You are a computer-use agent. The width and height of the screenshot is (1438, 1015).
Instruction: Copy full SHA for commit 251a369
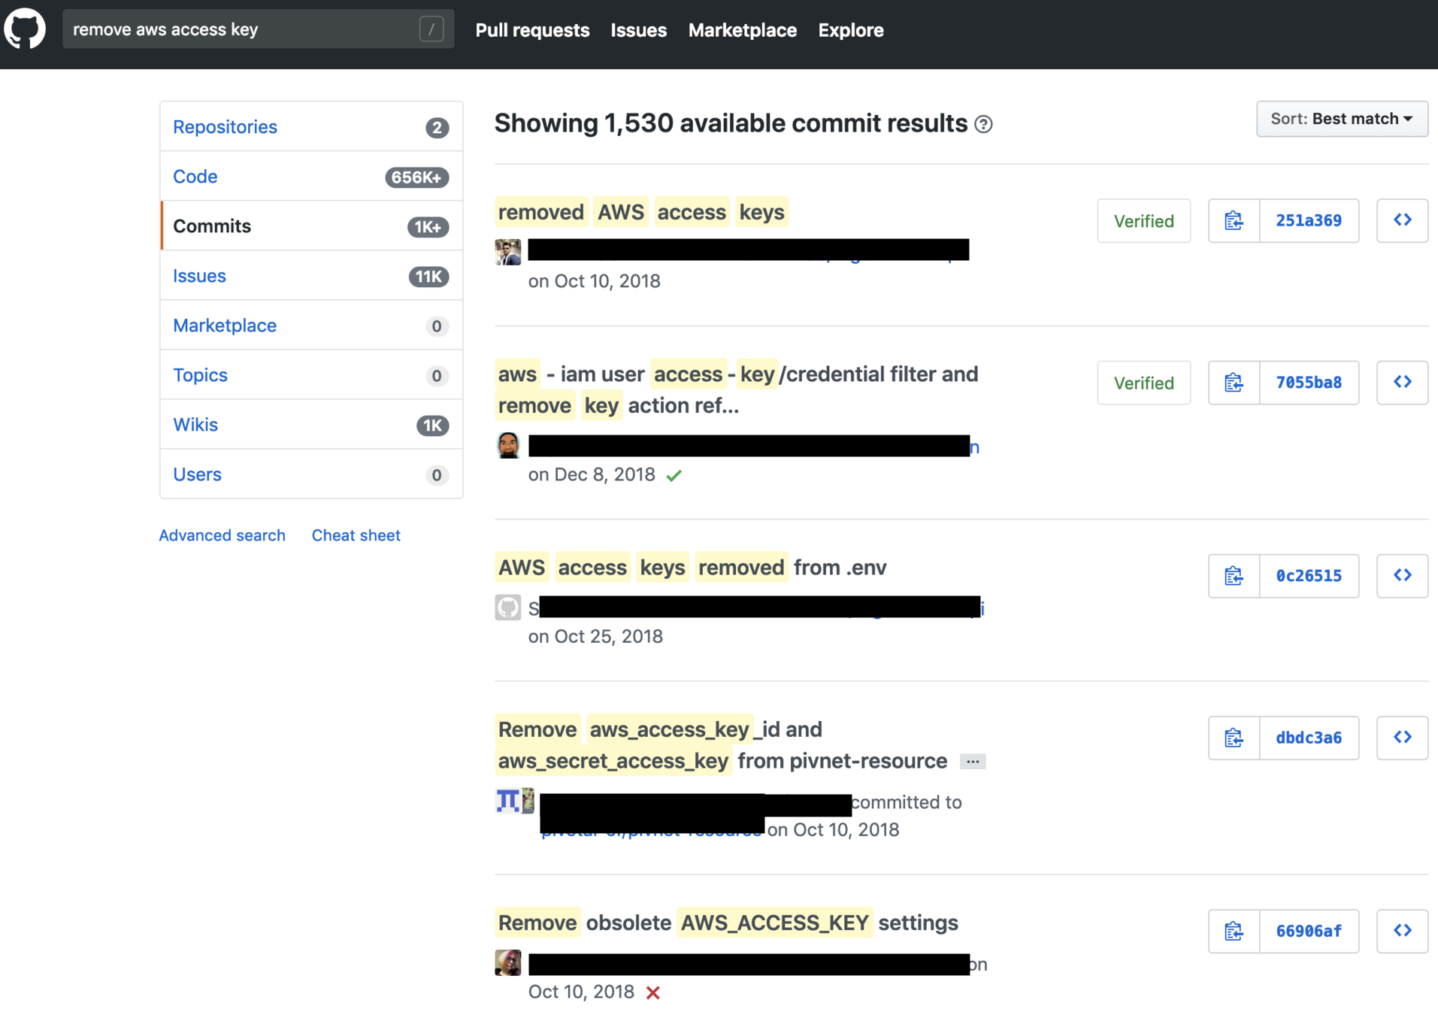click(1234, 221)
